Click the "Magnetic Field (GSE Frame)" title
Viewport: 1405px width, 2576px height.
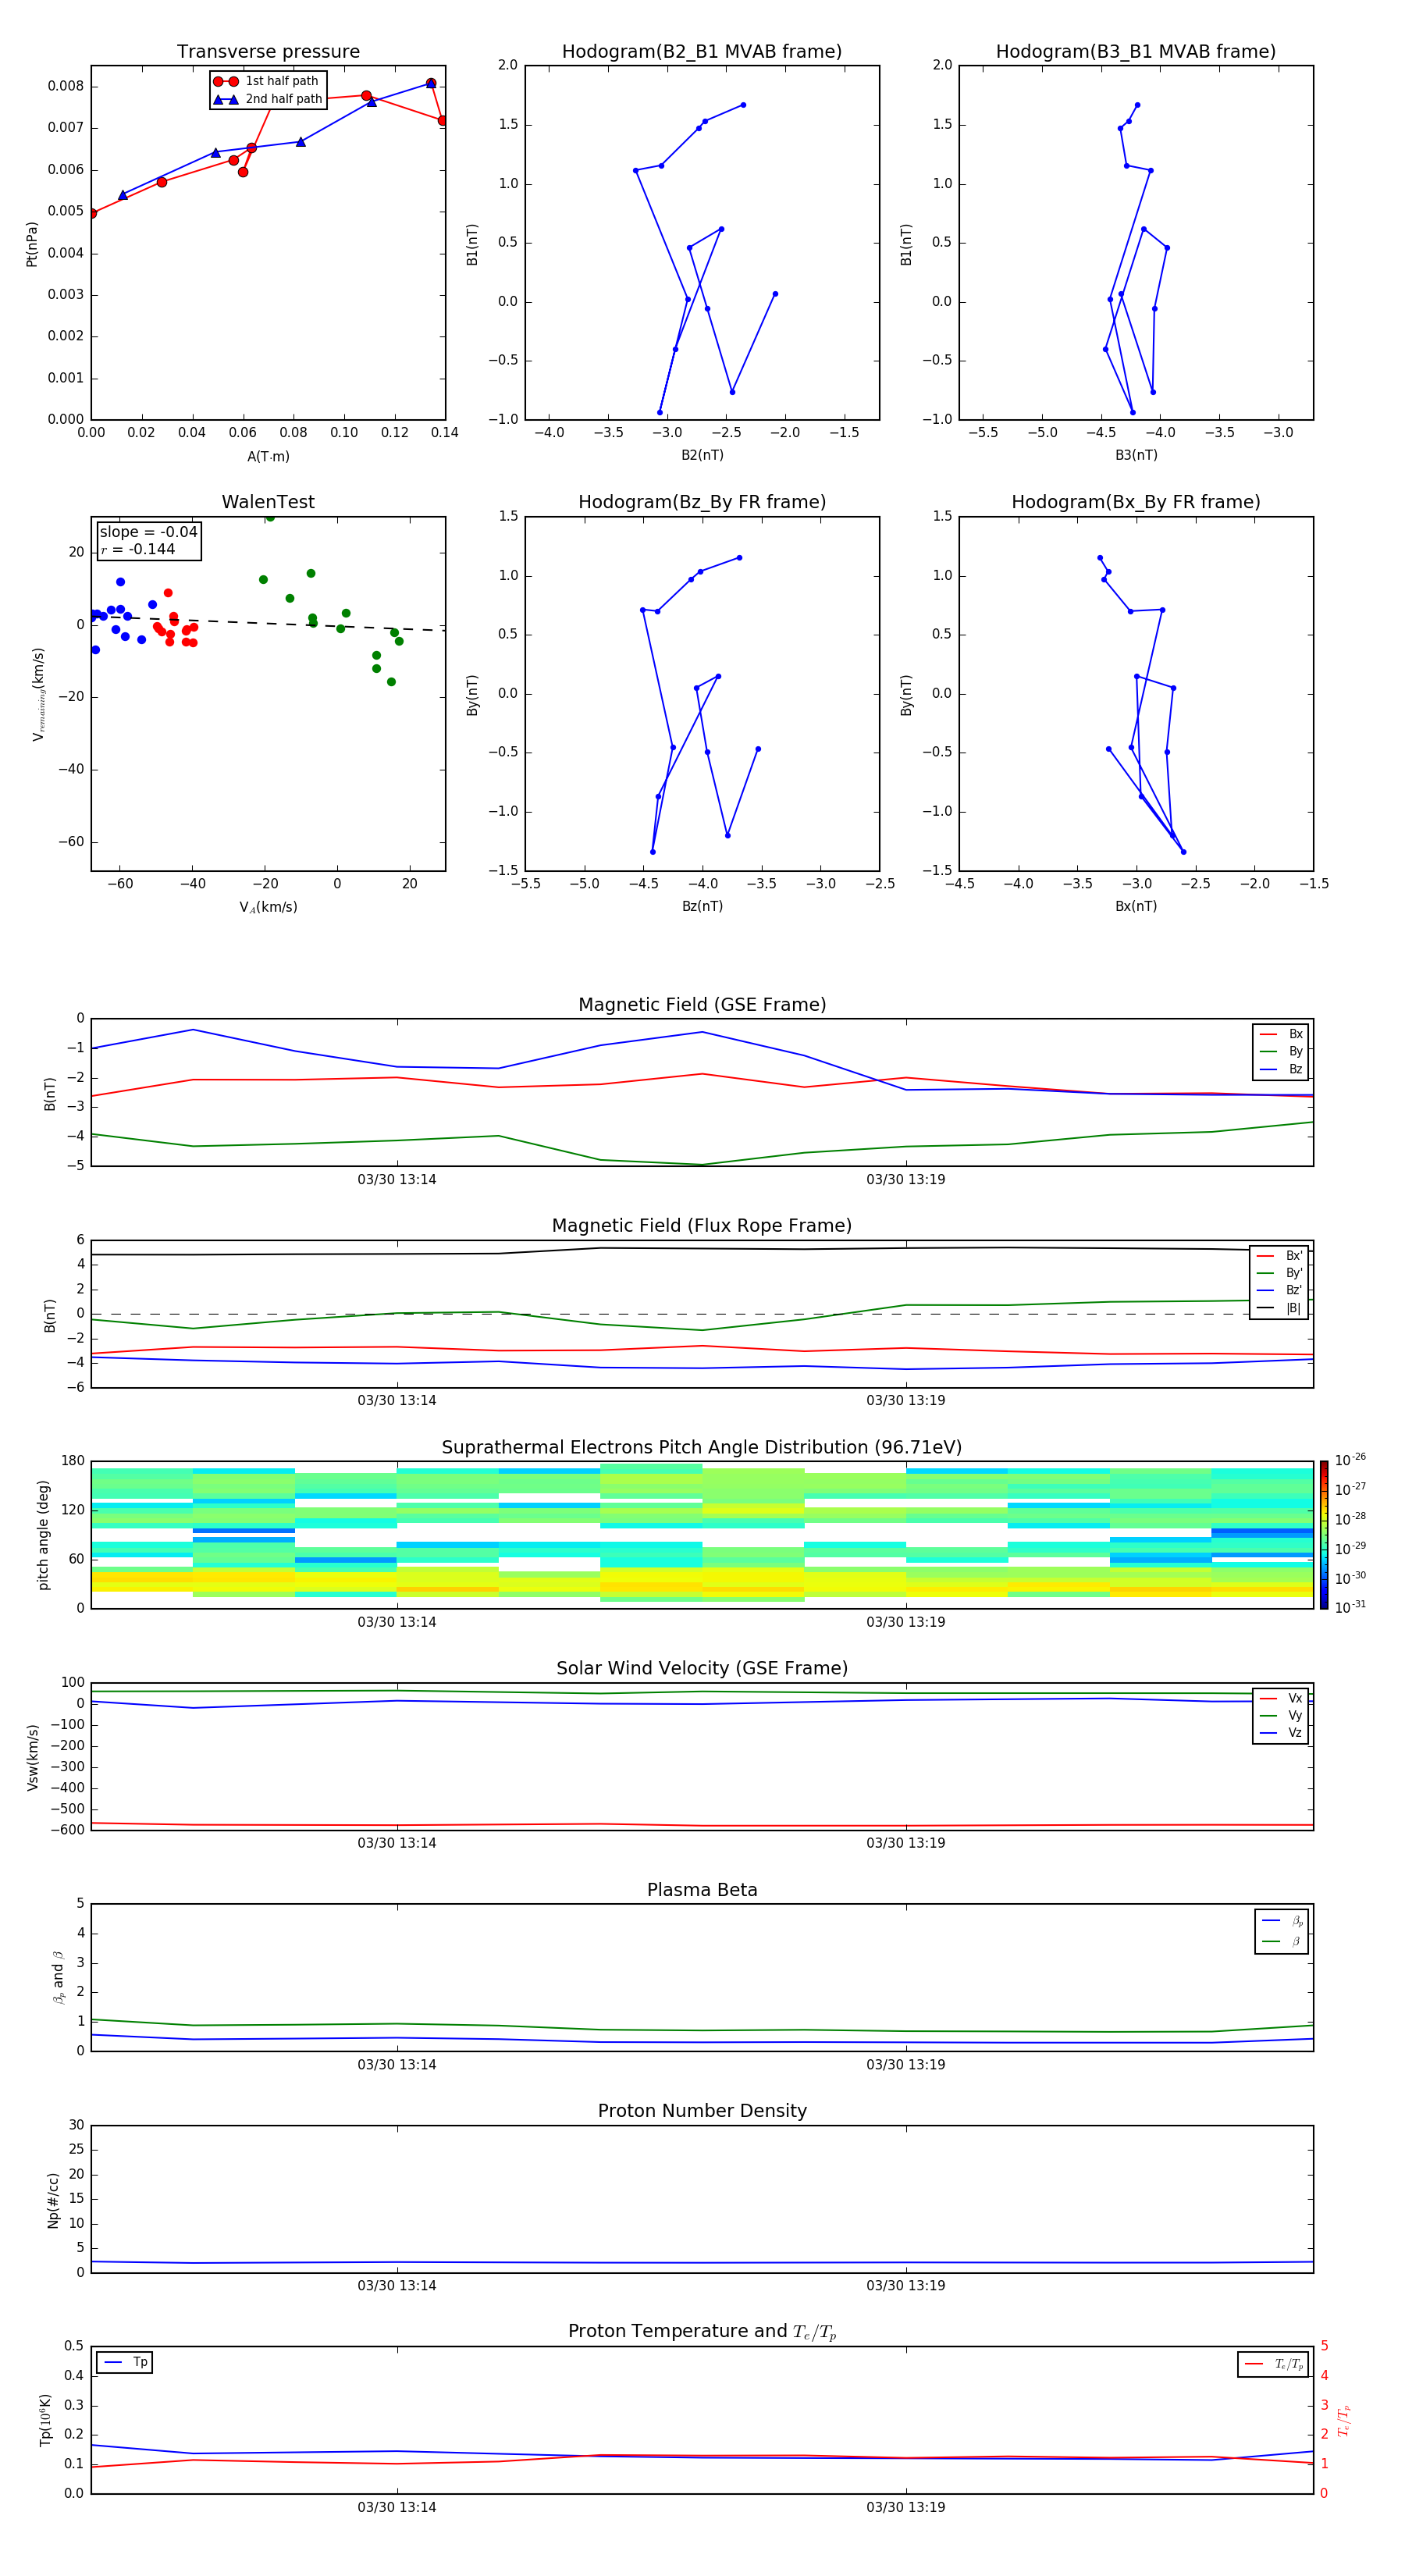pos(702,1005)
